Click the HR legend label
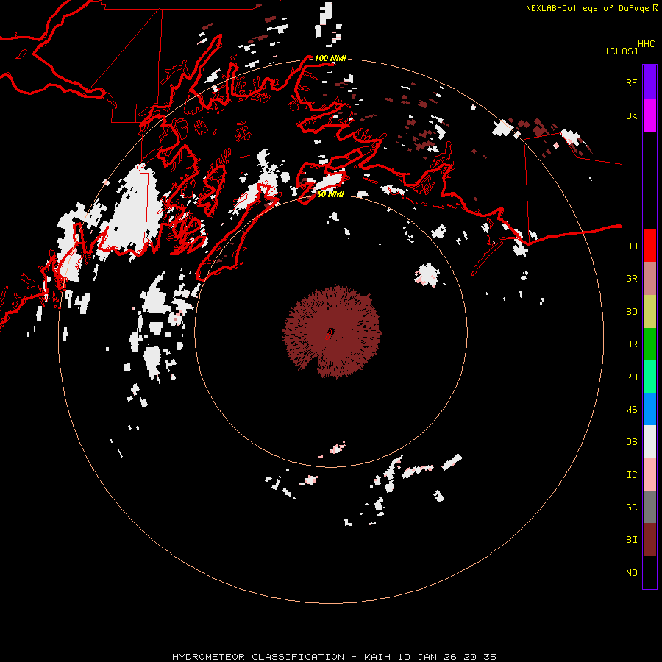 click(631, 344)
